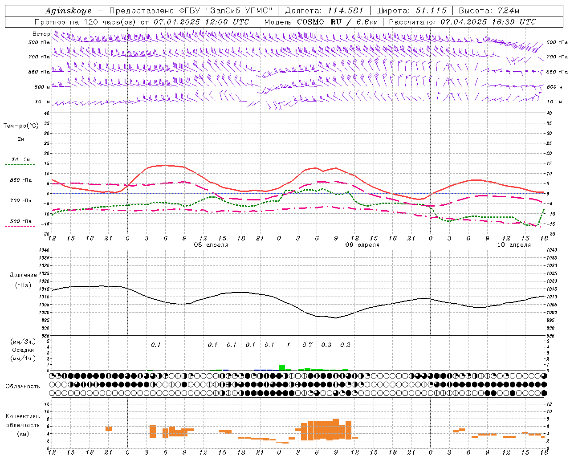Screen dimensions: 570x456
Task: Select the longitude value "Долгота: 114.581"
Action: pos(324,11)
